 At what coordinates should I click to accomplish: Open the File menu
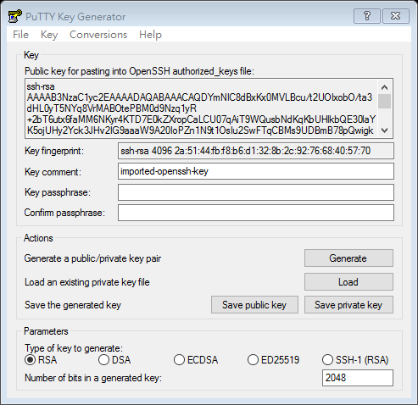coord(20,35)
